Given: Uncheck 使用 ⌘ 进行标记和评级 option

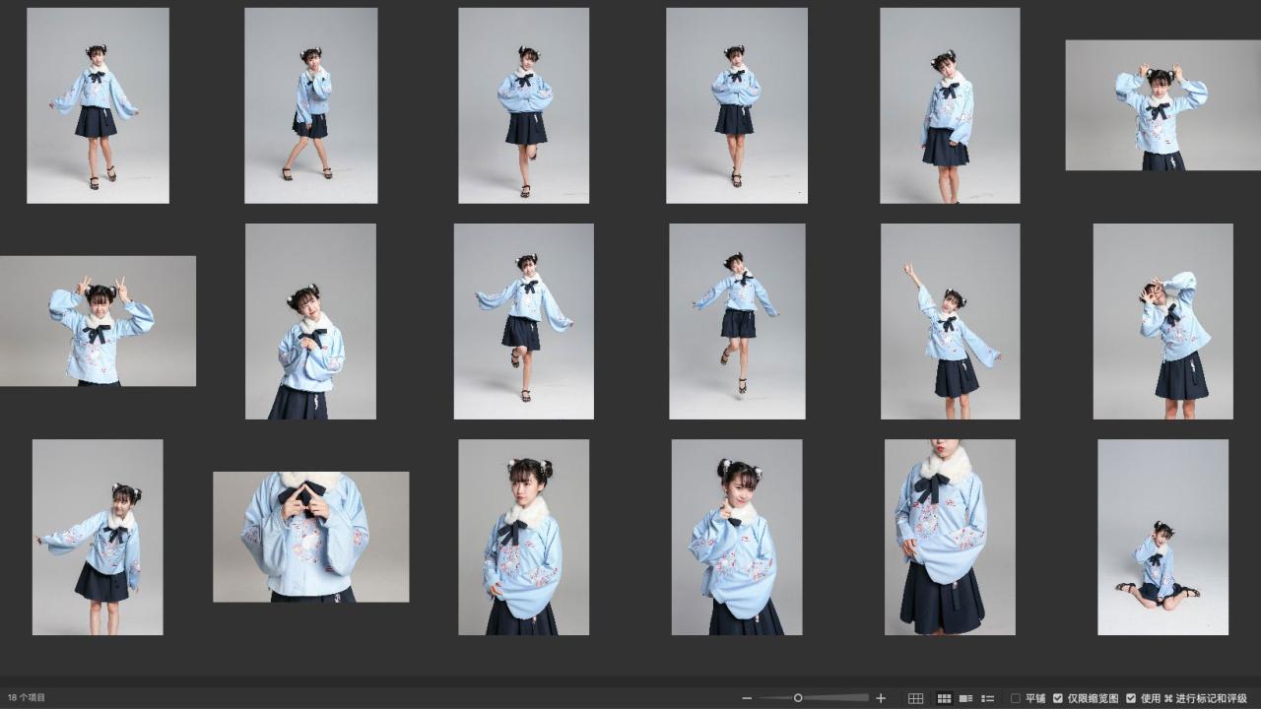Looking at the screenshot, I should (1131, 698).
